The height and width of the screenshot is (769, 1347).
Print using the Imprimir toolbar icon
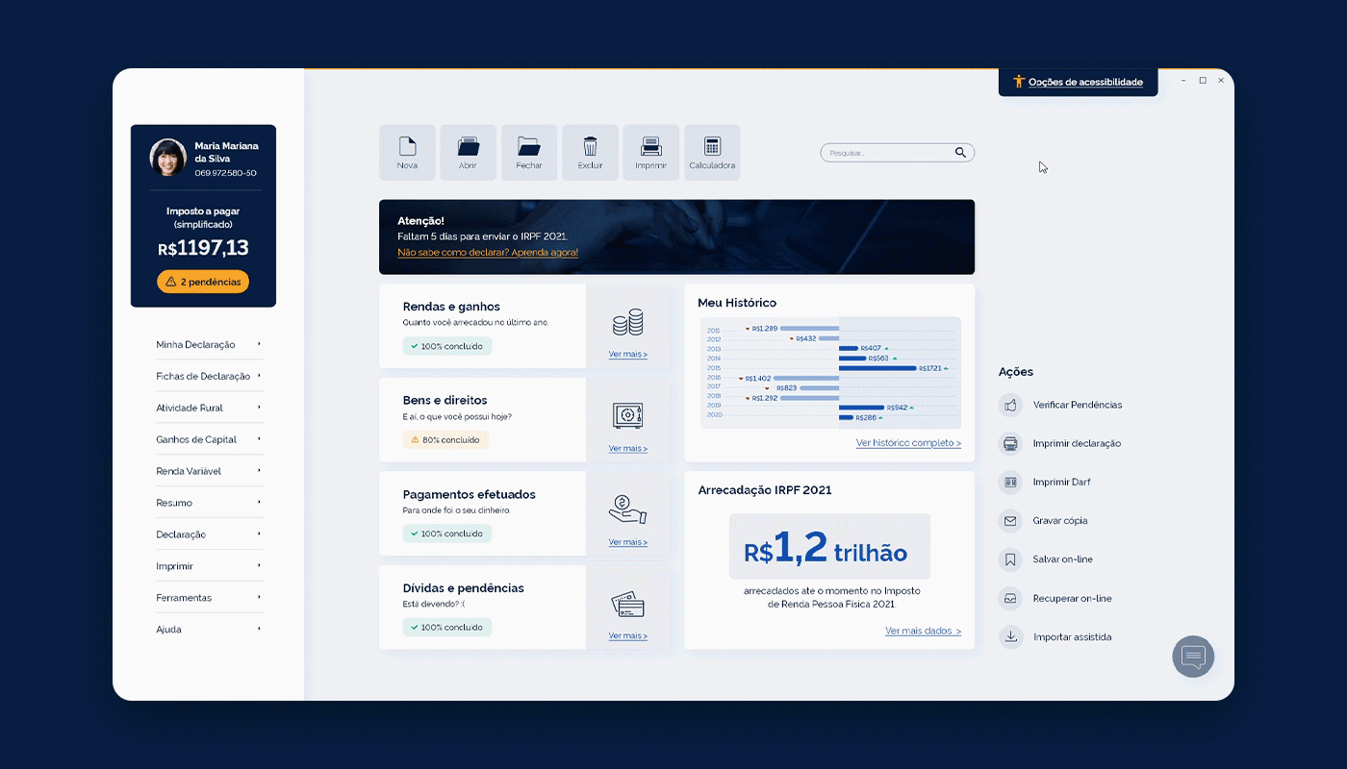[650, 152]
